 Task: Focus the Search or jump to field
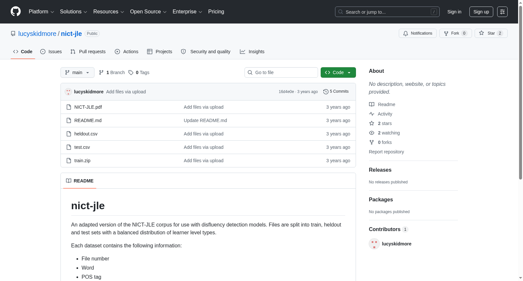click(x=387, y=12)
